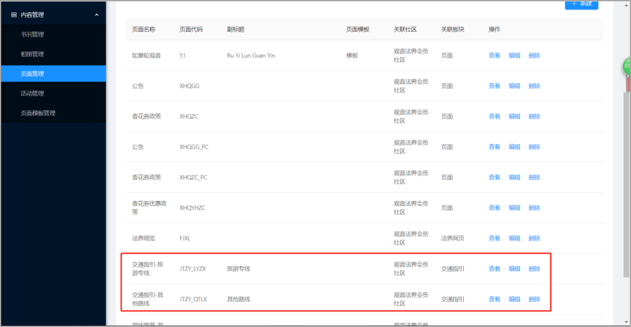The height and width of the screenshot is (327, 631).
Task: Click the 副标题 column header
Action: tap(236, 29)
